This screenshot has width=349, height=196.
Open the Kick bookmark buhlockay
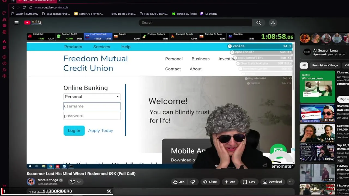184,14
